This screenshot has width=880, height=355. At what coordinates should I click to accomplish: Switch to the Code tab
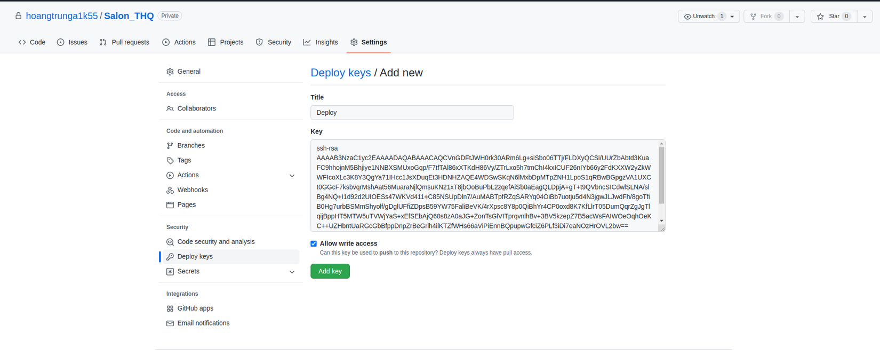32,42
